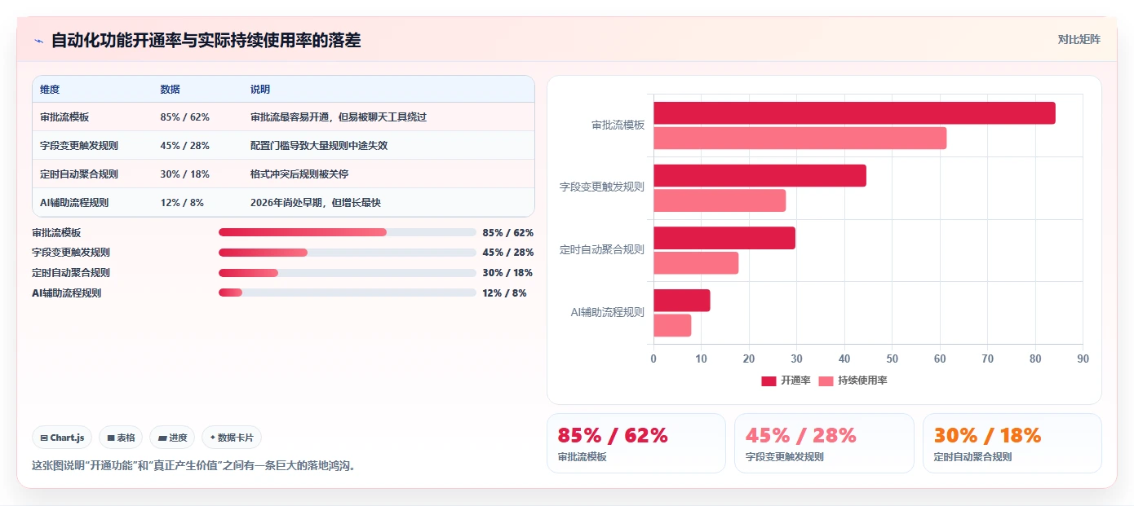Click the 字段变更触发规则 持续使用率 chart bar

click(x=720, y=200)
